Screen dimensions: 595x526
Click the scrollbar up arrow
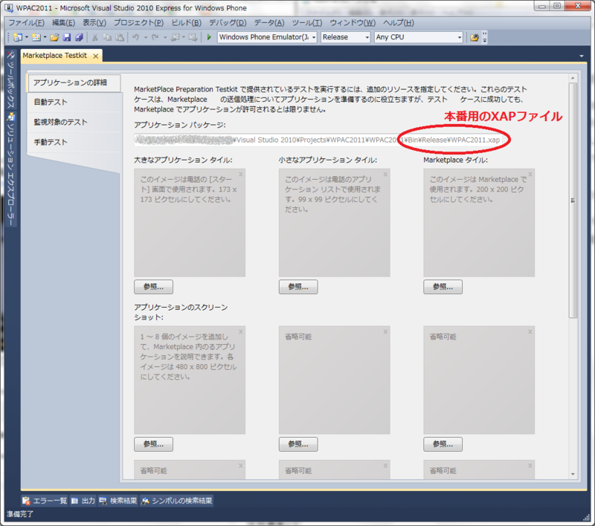(x=573, y=78)
